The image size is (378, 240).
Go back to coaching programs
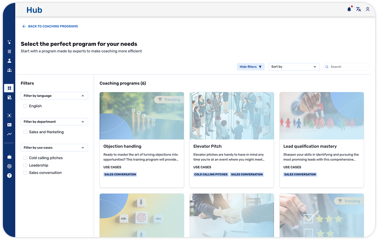click(x=50, y=26)
